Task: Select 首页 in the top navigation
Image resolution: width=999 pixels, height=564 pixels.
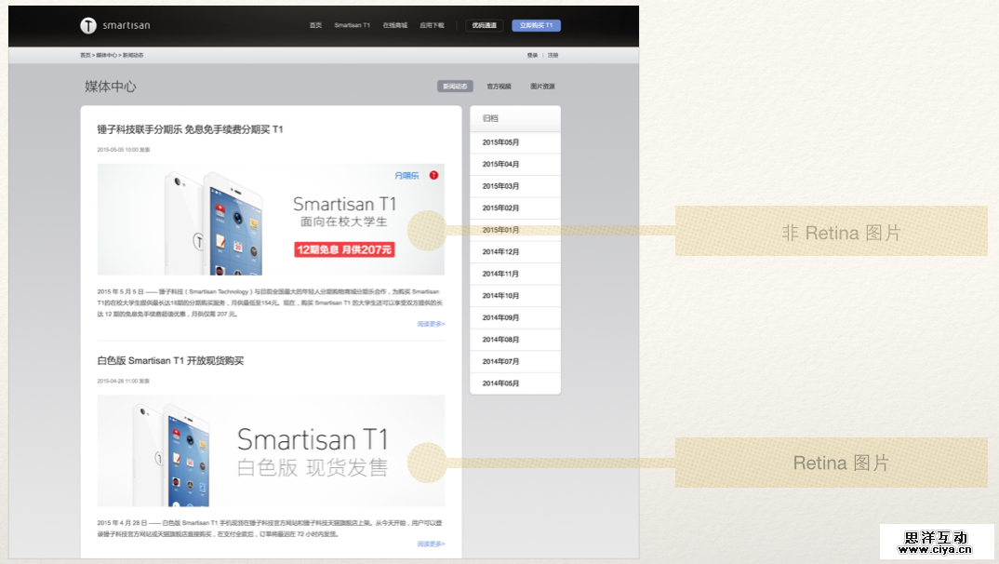Action: [315, 25]
